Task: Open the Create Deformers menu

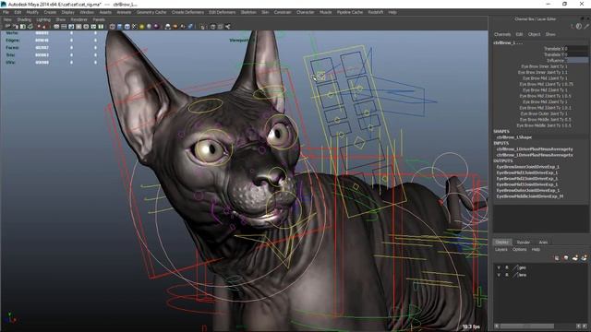Action: 187,12
